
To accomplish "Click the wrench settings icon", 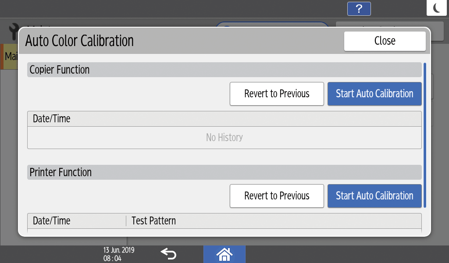I will click(x=15, y=31).
